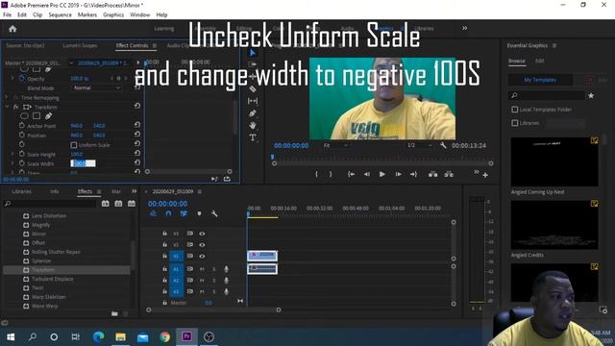This screenshot has height=346, width=615.
Task: Select Warp Stabilizer effect in list
Action: [x=49, y=297]
